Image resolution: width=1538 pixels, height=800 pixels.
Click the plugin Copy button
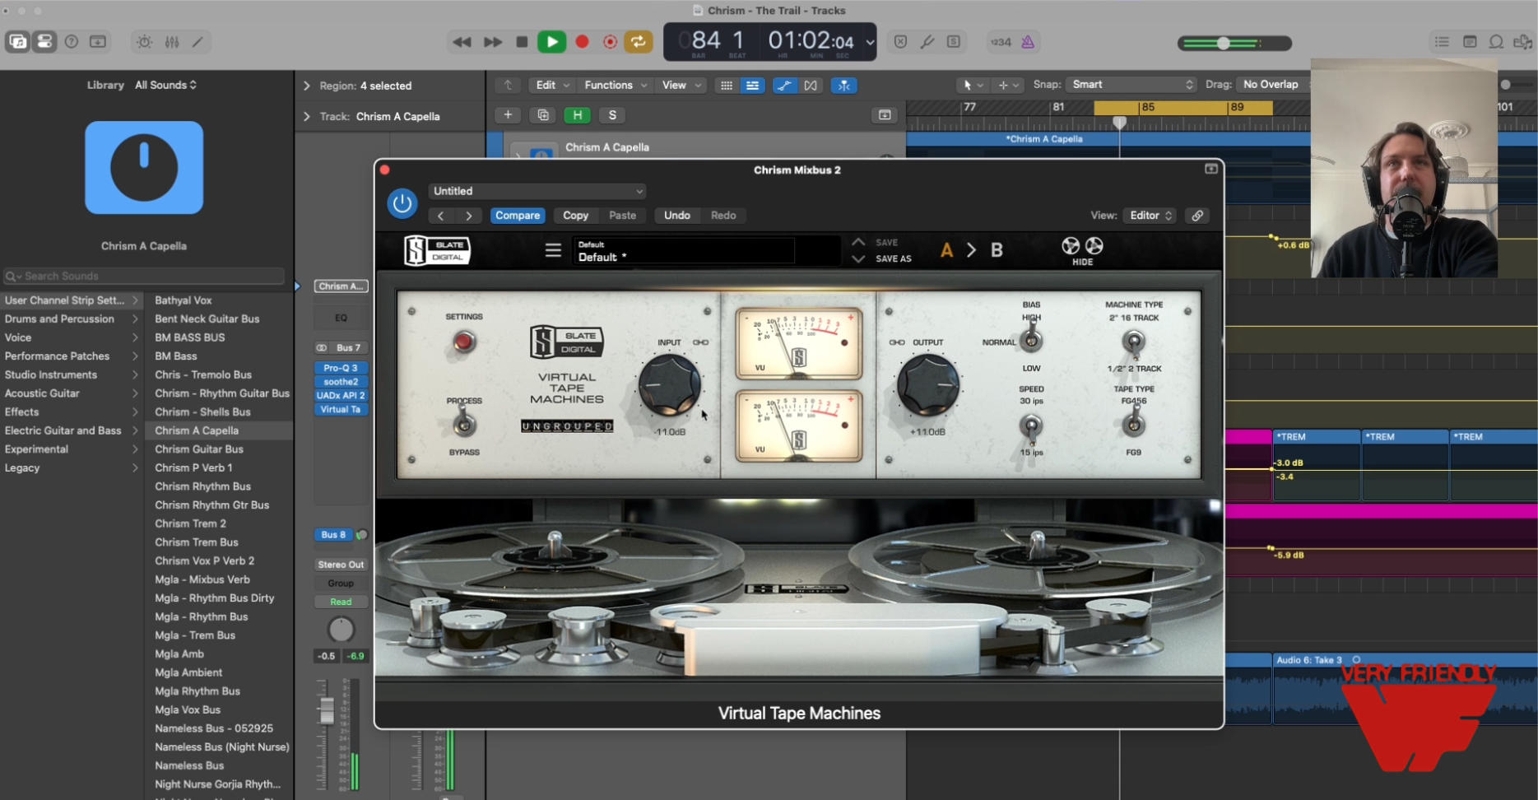(576, 216)
